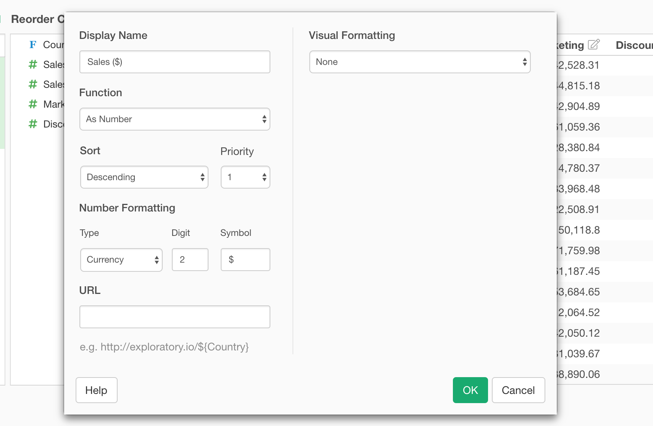Open the Function dropdown showing As Number
Screen dimensions: 653x426
click(175, 119)
